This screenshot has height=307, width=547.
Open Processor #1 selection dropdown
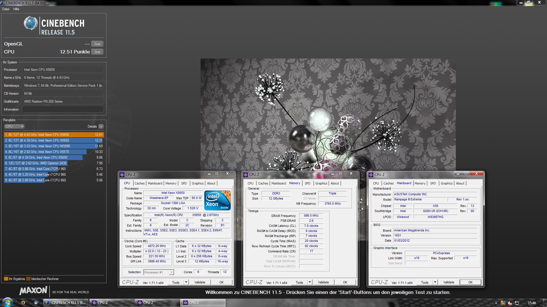click(158, 272)
